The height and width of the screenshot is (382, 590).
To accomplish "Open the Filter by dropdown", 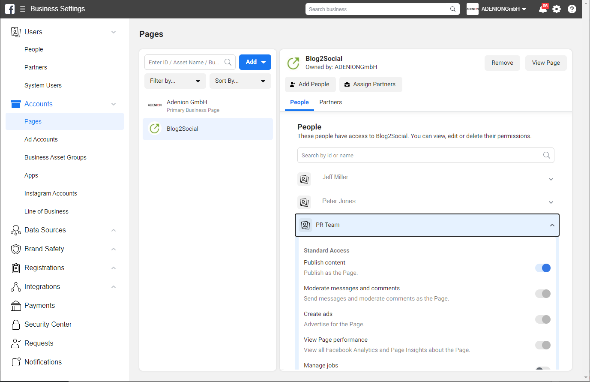I will (x=175, y=81).
